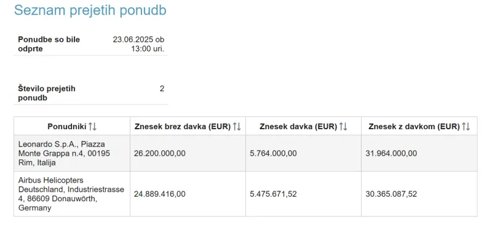The image size is (492, 227).
Task: Select the Leonardo S.p.A. bidder cell
Action: click(x=72, y=153)
